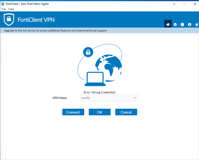Screen dimensions: 199x160
Task: Click the OK button
Action: pos(100,112)
